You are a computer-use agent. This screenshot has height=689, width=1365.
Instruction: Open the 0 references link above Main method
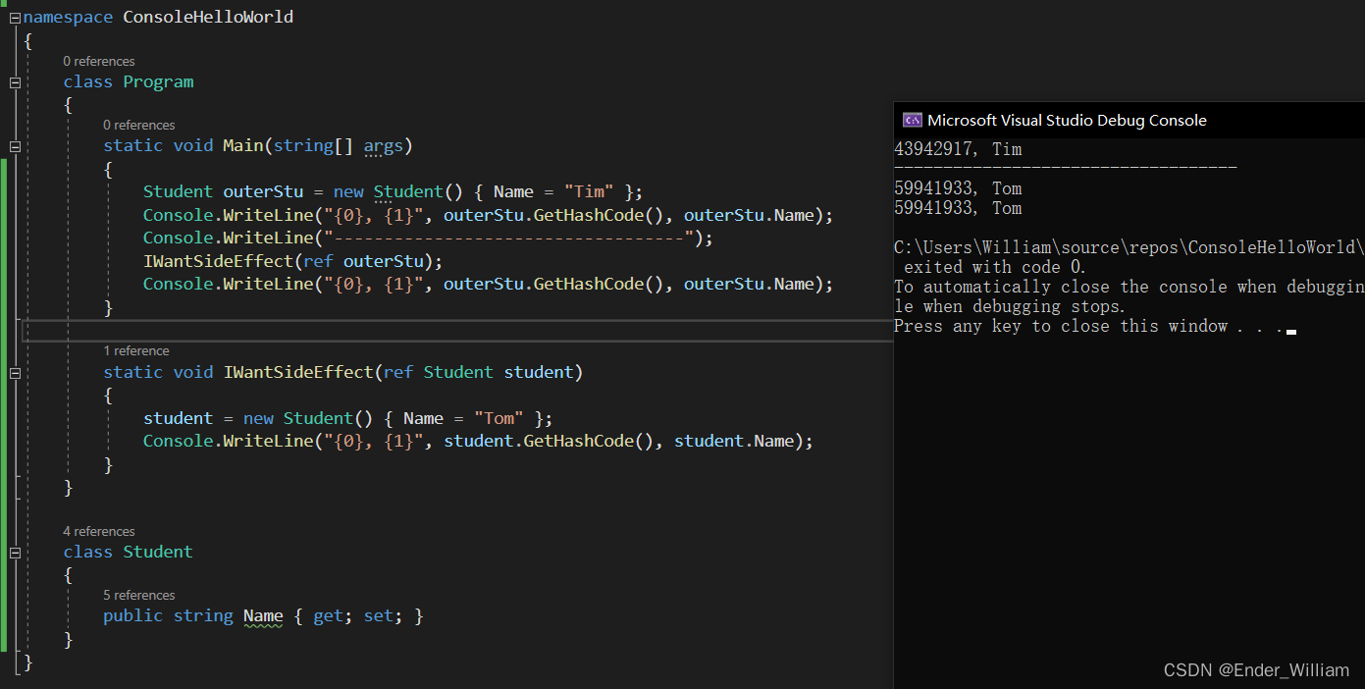tap(138, 125)
